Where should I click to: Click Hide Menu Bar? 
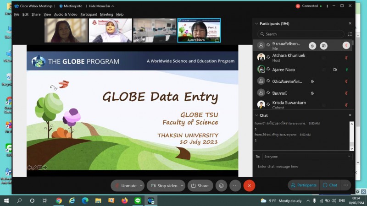point(101,6)
